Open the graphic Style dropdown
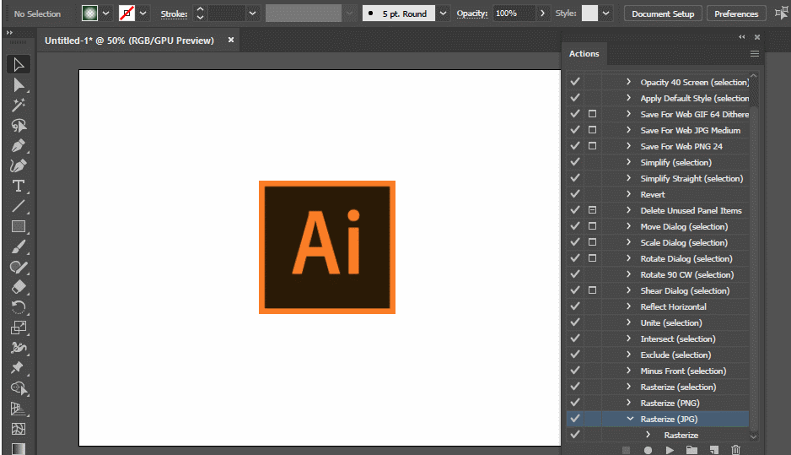Image resolution: width=791 pixels, height=455 pixels. [605, 14]
